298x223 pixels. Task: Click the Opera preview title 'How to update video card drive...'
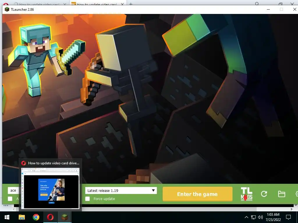(54, 163)
